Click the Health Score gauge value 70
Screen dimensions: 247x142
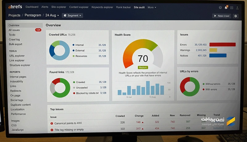pyautogui.click(x=143, y=59)
